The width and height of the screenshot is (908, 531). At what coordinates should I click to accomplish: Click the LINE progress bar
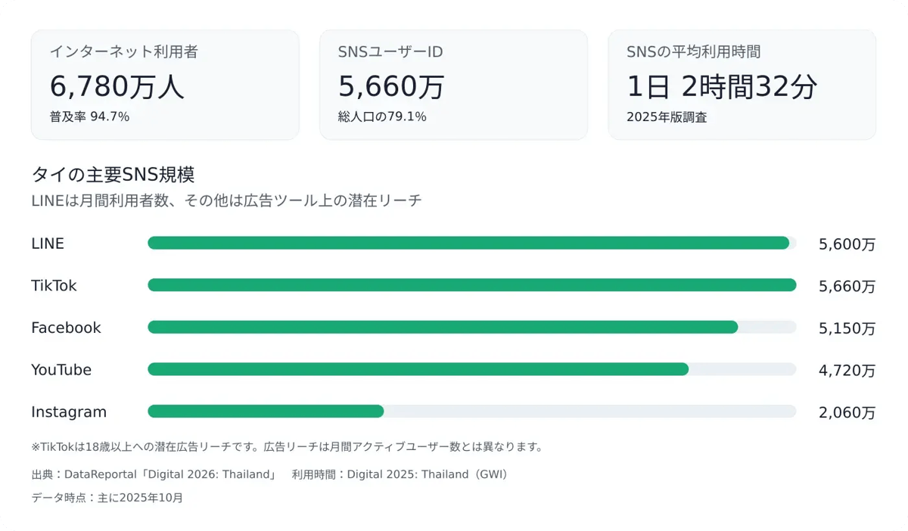[472, 243]
